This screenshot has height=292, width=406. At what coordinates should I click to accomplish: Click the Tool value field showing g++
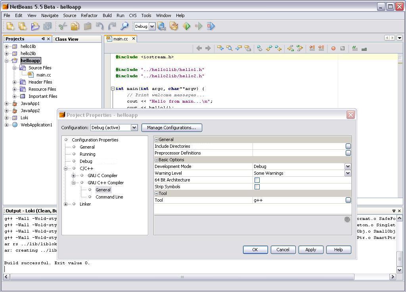(299, 200)
